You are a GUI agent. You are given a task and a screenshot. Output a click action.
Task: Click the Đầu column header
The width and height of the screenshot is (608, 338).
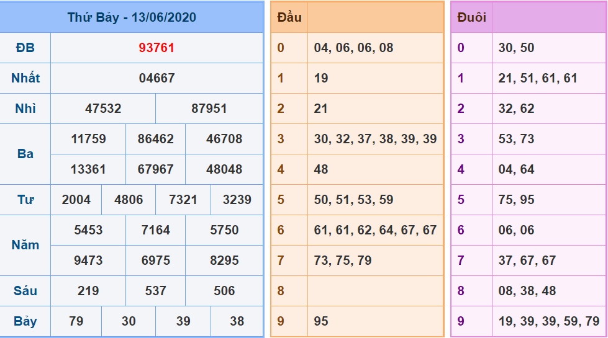[x=289, y=17]
